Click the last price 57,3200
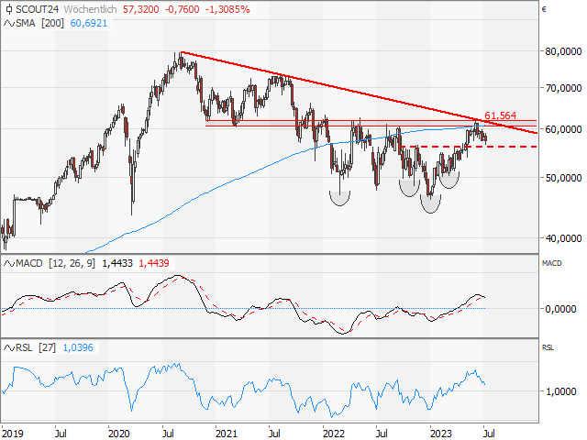587x440 pixels. pyautogui.click(x=140, y=9)
